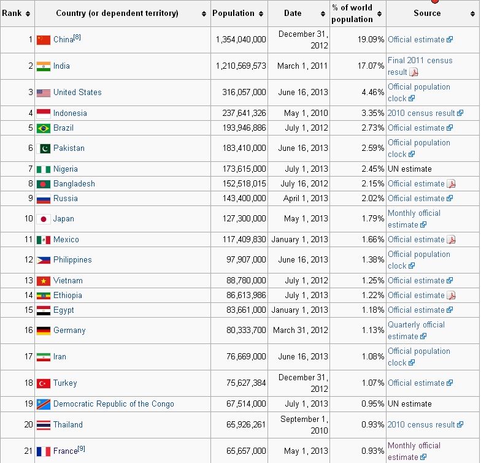This screenshot has width=481, height=463.
Task: Click the PDF icon in India's source
Action: click(414, 72)
